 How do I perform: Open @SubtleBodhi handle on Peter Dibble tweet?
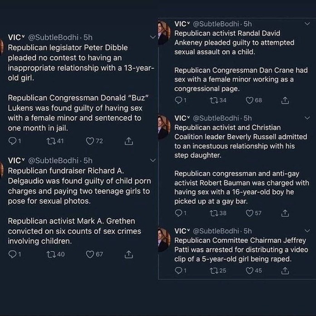point(53,37)
